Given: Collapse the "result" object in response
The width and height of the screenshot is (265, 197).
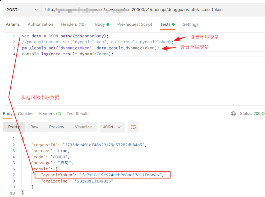Looking at the screenshot, I should point(56,169).
